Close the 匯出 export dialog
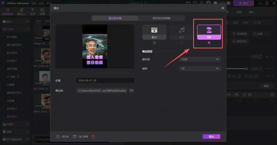Viewport: 277px width, 145px height. 223,8
